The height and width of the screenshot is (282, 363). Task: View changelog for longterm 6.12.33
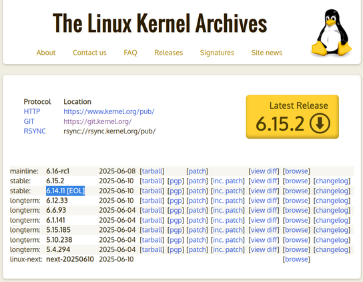pos(332,201)
